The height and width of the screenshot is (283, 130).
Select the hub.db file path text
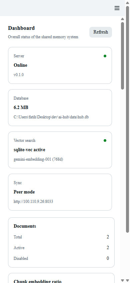(51, 117)
